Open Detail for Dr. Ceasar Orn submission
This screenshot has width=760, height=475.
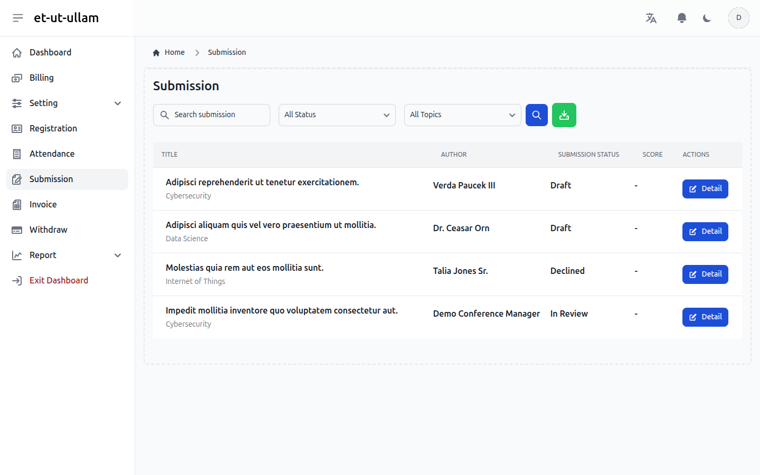coord(705,232)
